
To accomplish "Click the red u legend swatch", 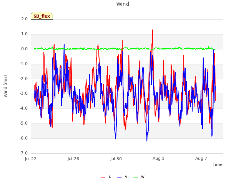I will 103,177.
